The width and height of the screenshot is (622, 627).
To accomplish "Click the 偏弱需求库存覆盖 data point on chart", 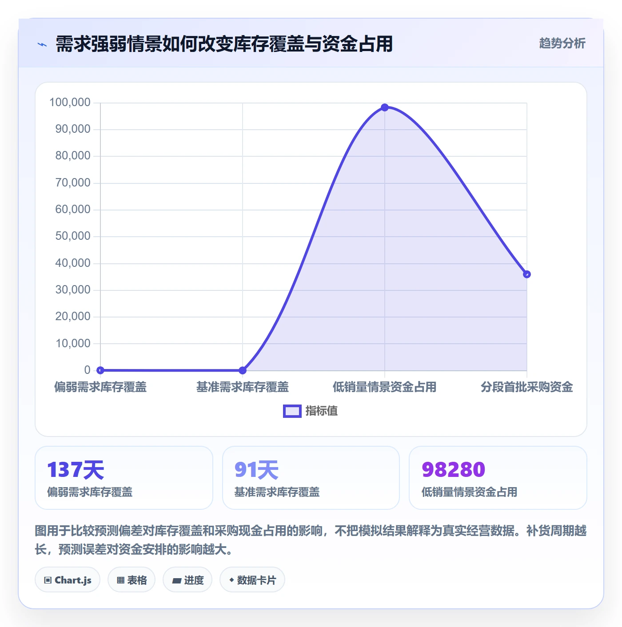I will [100, 370].
